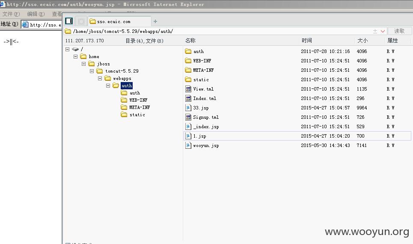Select the root drive icon in tree
Screen dimensions: 413x244
click(75, 49)
